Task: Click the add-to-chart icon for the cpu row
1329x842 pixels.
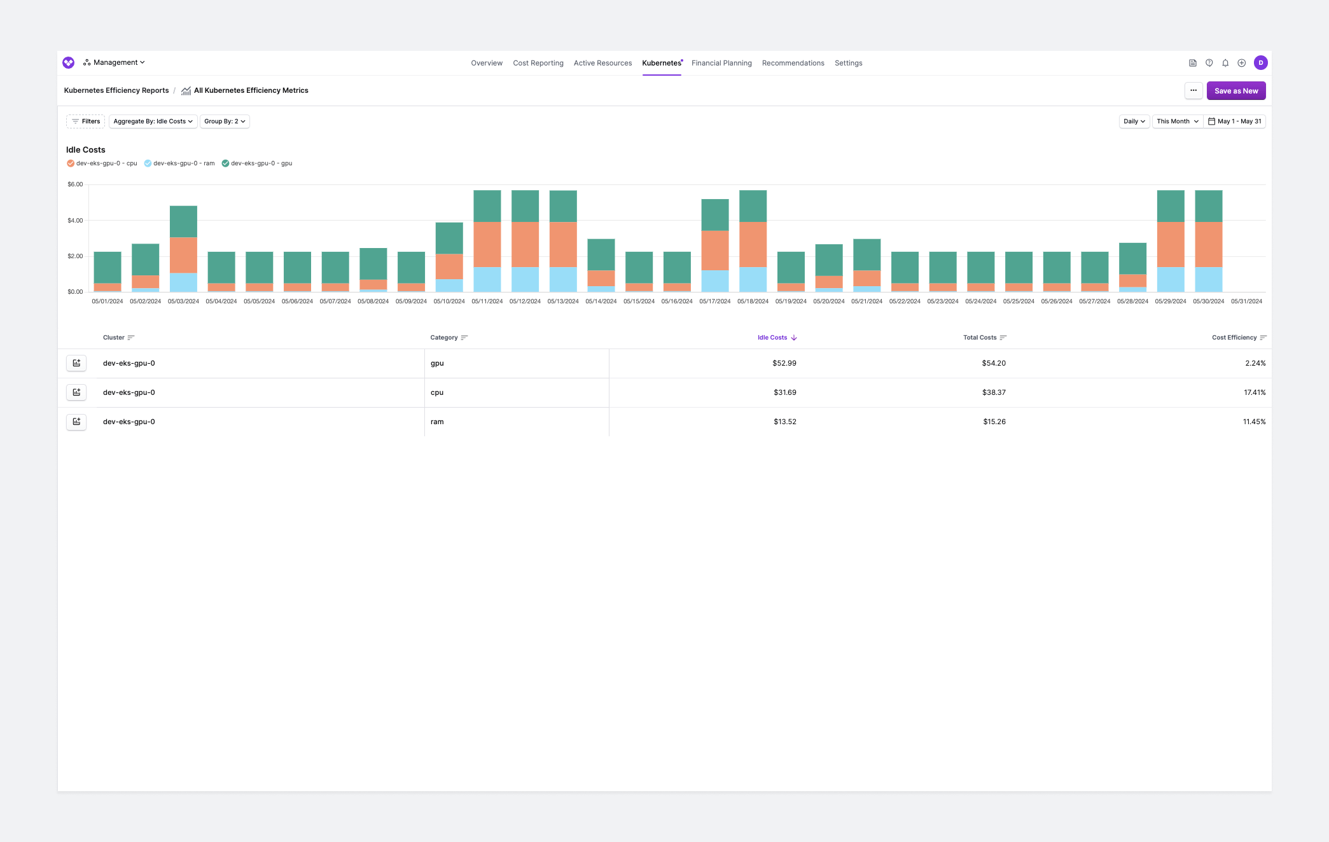Action: [x=76, y=392]
